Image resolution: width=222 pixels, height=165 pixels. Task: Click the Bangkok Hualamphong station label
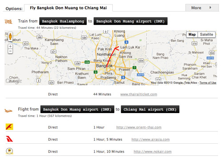(x=63, y=21)
